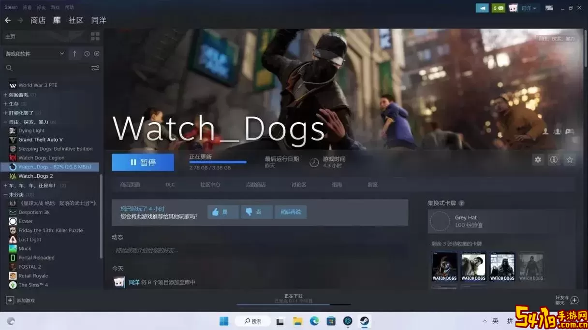The height and width of the screenshot is (330, 588).
Task: Launch File Explorer from taskbar
Action: coord(297,321)
